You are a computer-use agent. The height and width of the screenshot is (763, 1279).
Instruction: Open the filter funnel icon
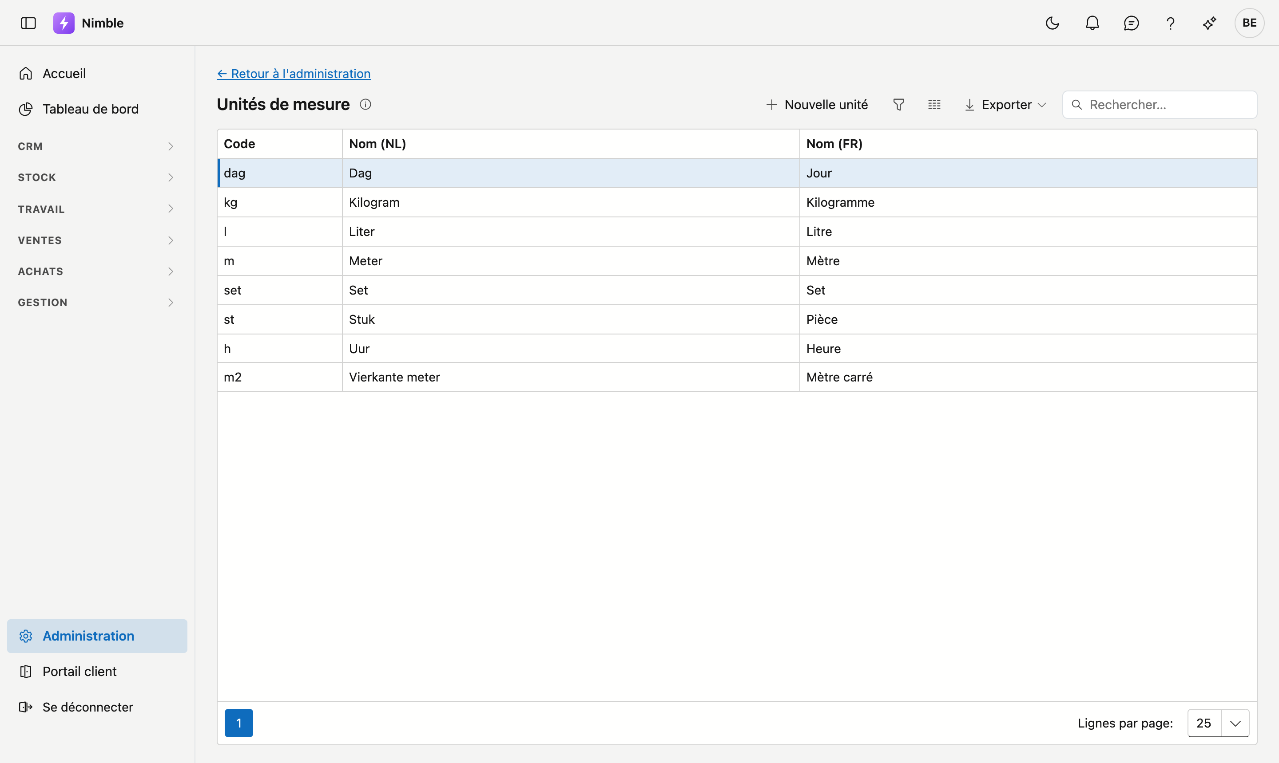coord(899,105)
